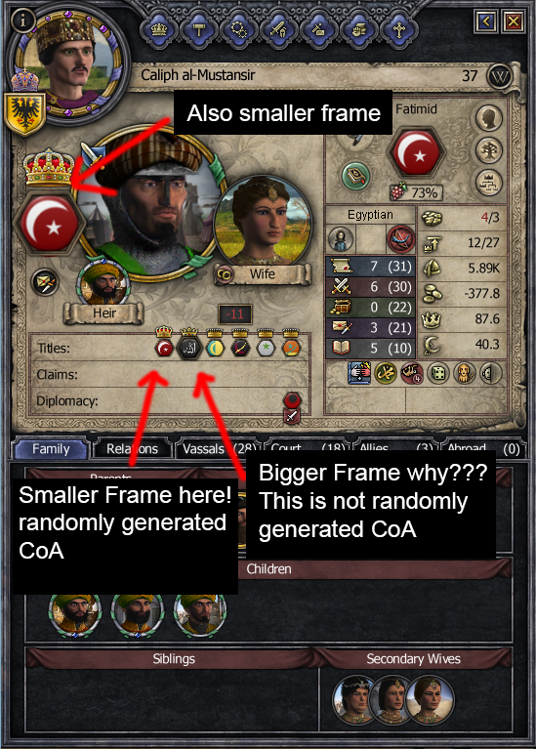Click the dice trait icon
The image size is (536, 749).
[x=438, y=373]
